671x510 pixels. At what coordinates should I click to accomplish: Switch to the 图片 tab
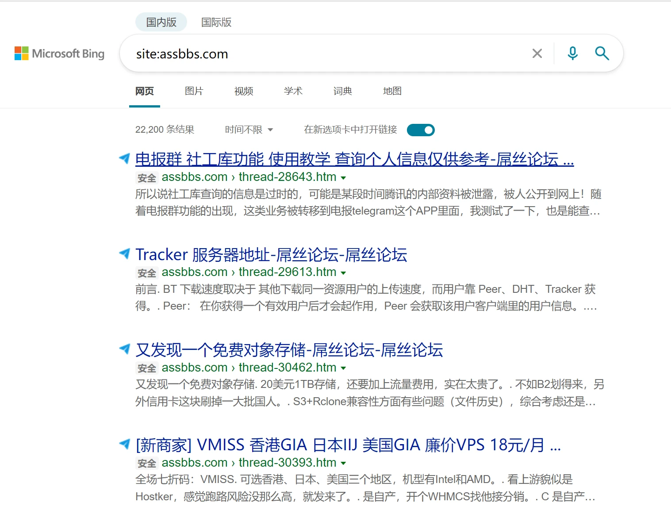point(194,91)
